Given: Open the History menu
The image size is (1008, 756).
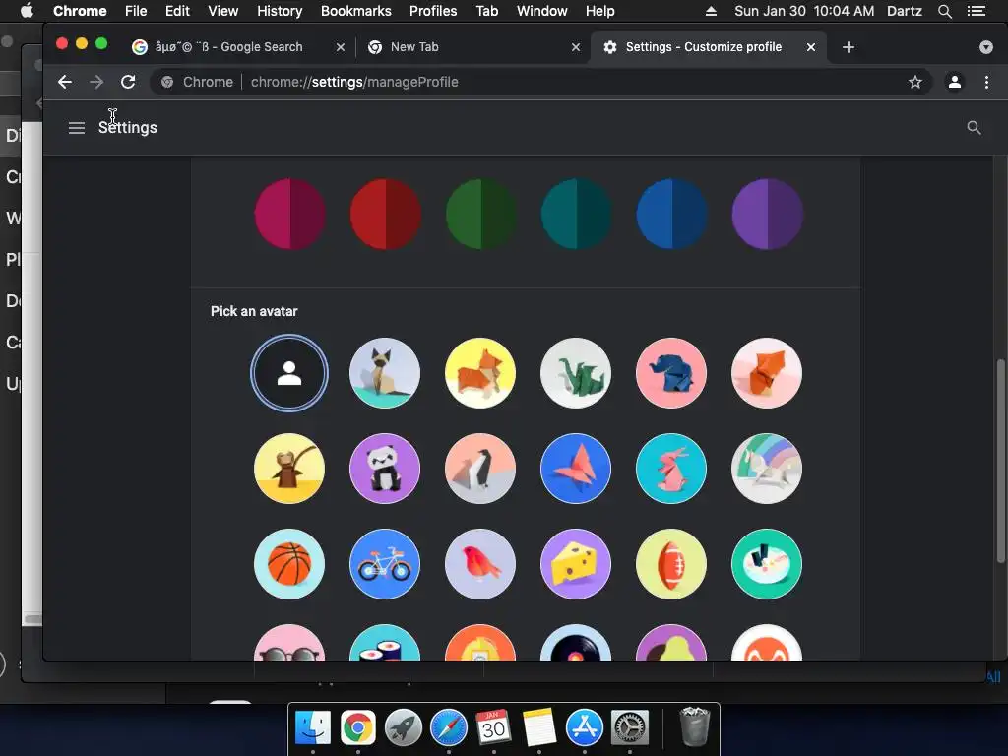Looking at the screenshot, I should click(x=280, y=11).
